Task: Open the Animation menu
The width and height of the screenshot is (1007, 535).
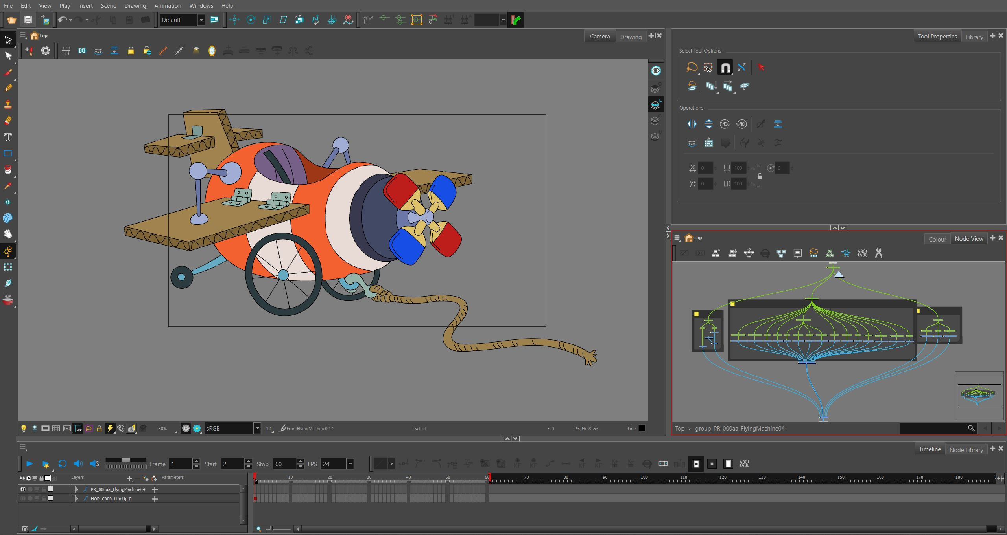Action: click(168, 5)
